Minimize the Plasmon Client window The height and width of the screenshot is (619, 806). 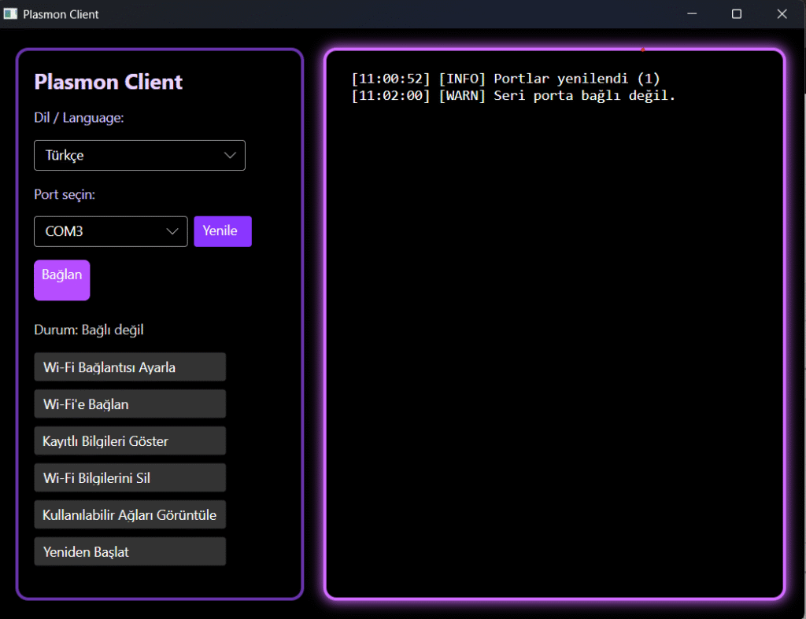pos(693,14)
